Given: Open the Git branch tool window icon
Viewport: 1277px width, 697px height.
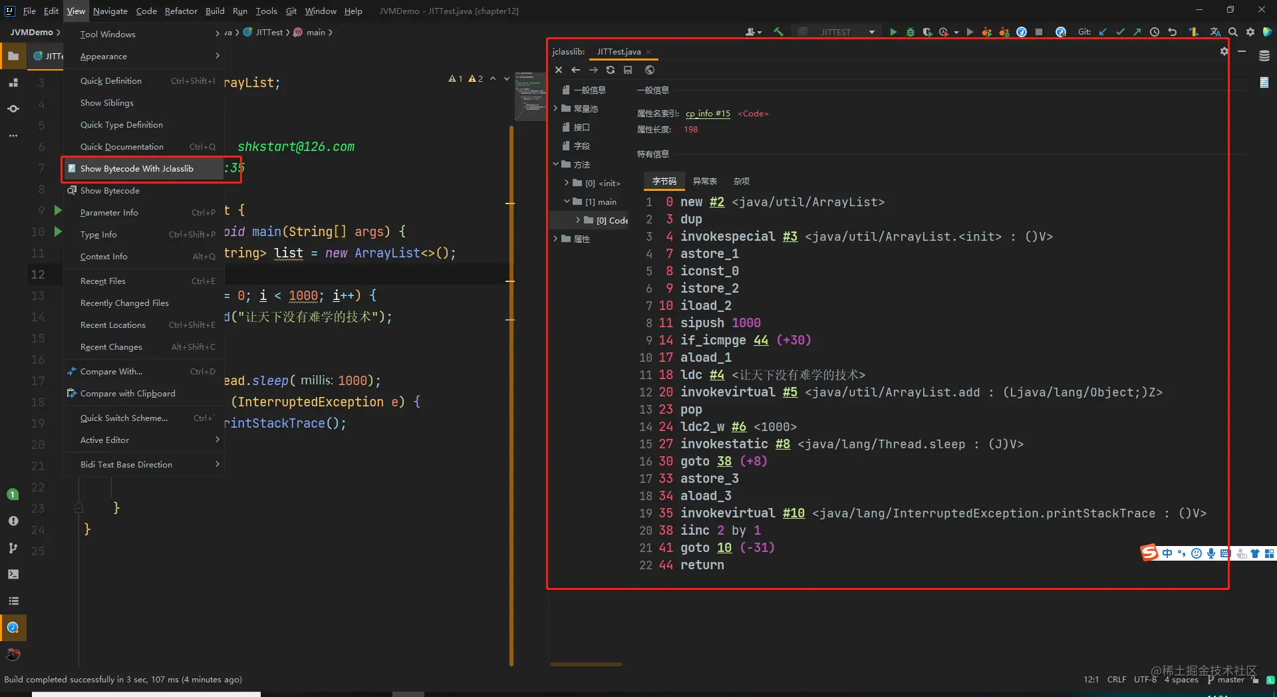Looking at the screenshot, I should [x=13, y=548].
